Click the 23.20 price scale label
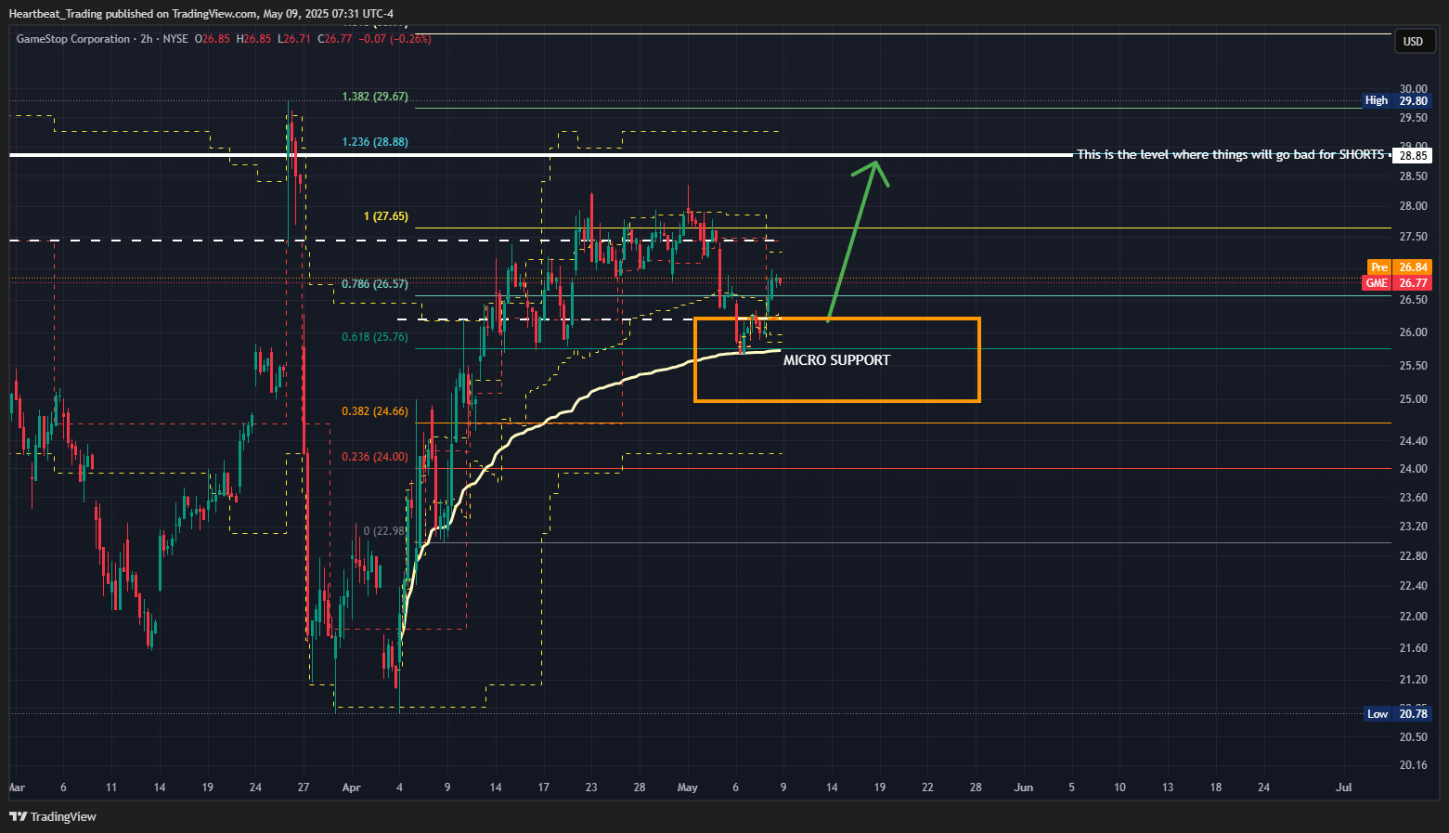The height and width of the screenshot is (833, 1449). [1414, 527]
